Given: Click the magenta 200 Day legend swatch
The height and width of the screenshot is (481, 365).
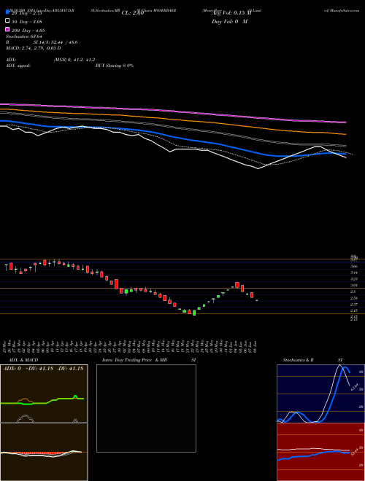Looking at the screenshot, I should (x=7, y=30).
